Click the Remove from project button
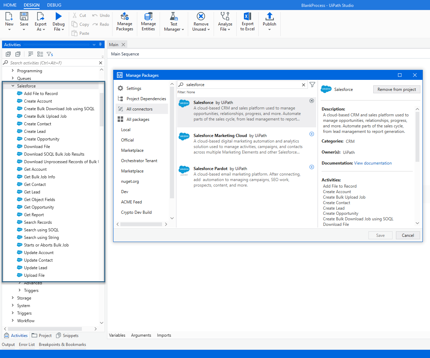 point(396,89)
